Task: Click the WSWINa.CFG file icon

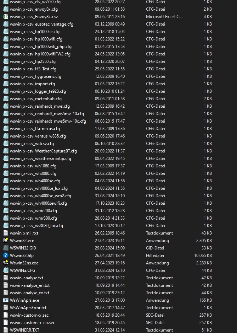Action: click(x=6, y=270)
